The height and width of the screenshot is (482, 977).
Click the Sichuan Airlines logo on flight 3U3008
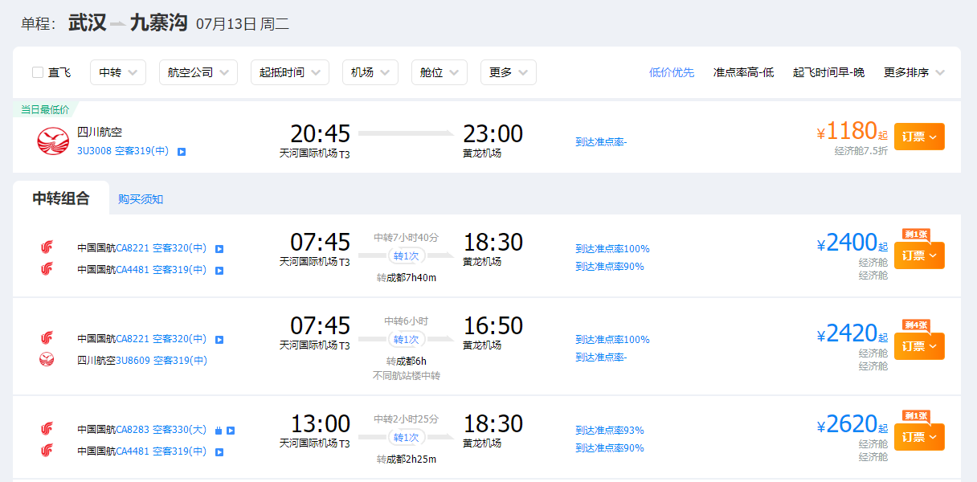pyautogui.click(x=53, y=141)
